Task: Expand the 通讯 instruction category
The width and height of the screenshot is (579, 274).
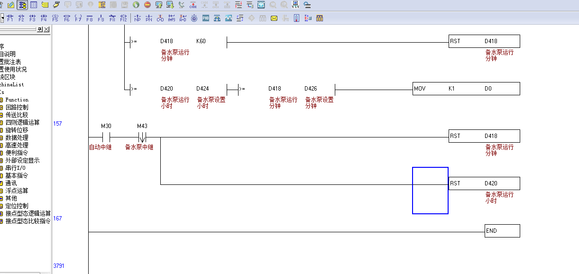Action: pos(11,183)
